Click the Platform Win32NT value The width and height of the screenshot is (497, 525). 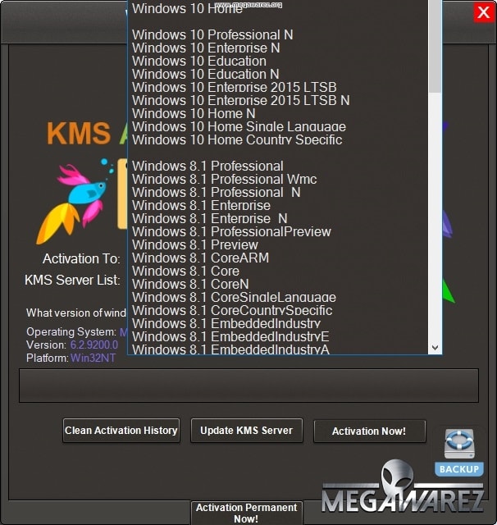click(93, 358)
